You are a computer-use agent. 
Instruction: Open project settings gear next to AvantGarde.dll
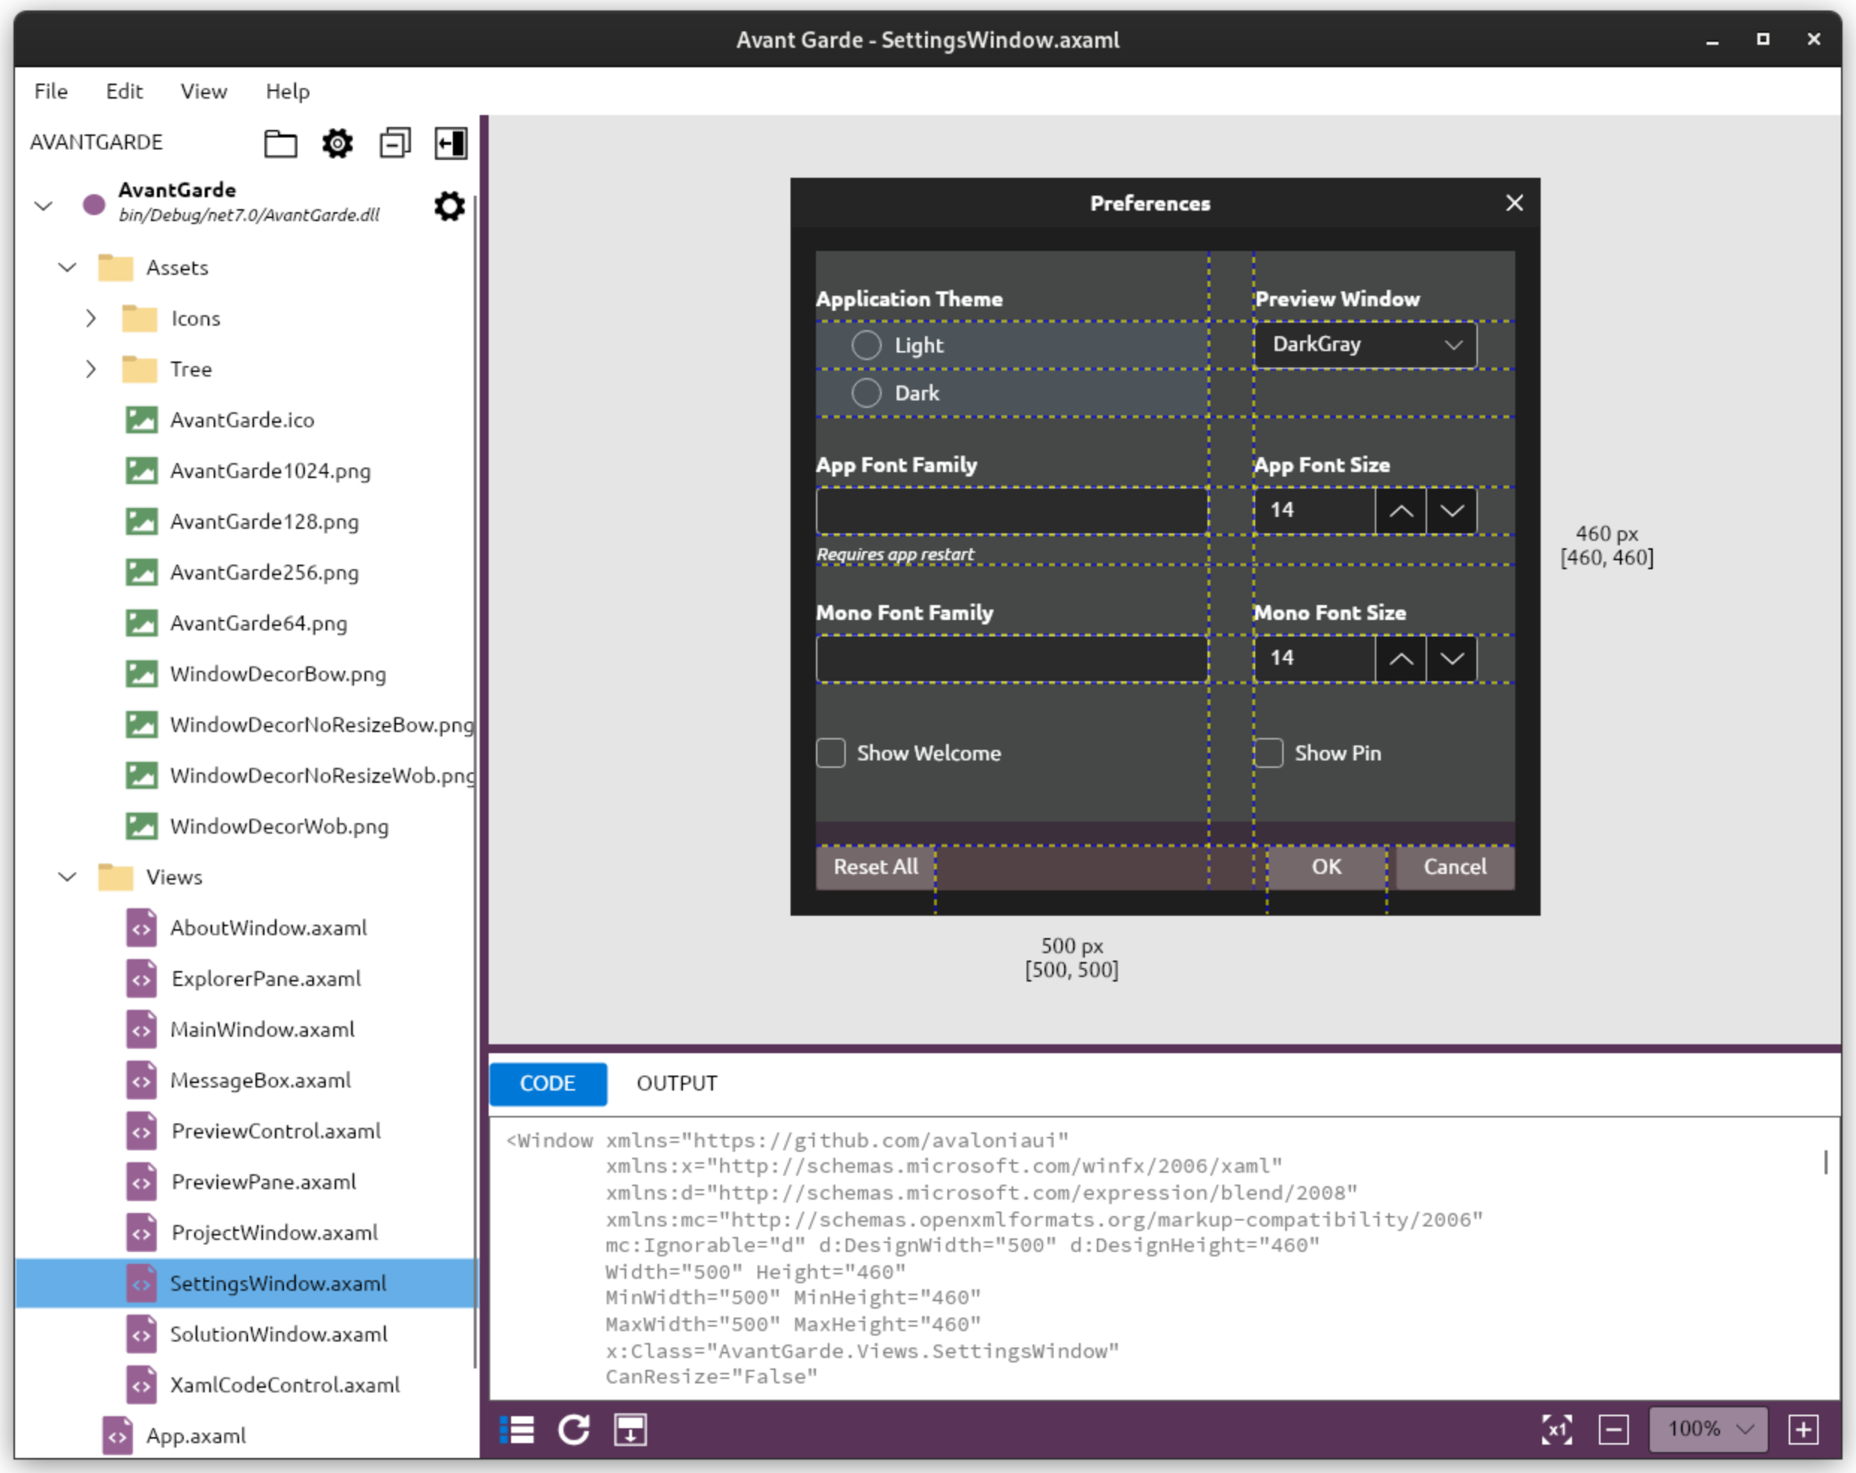(x=448, y=206)
